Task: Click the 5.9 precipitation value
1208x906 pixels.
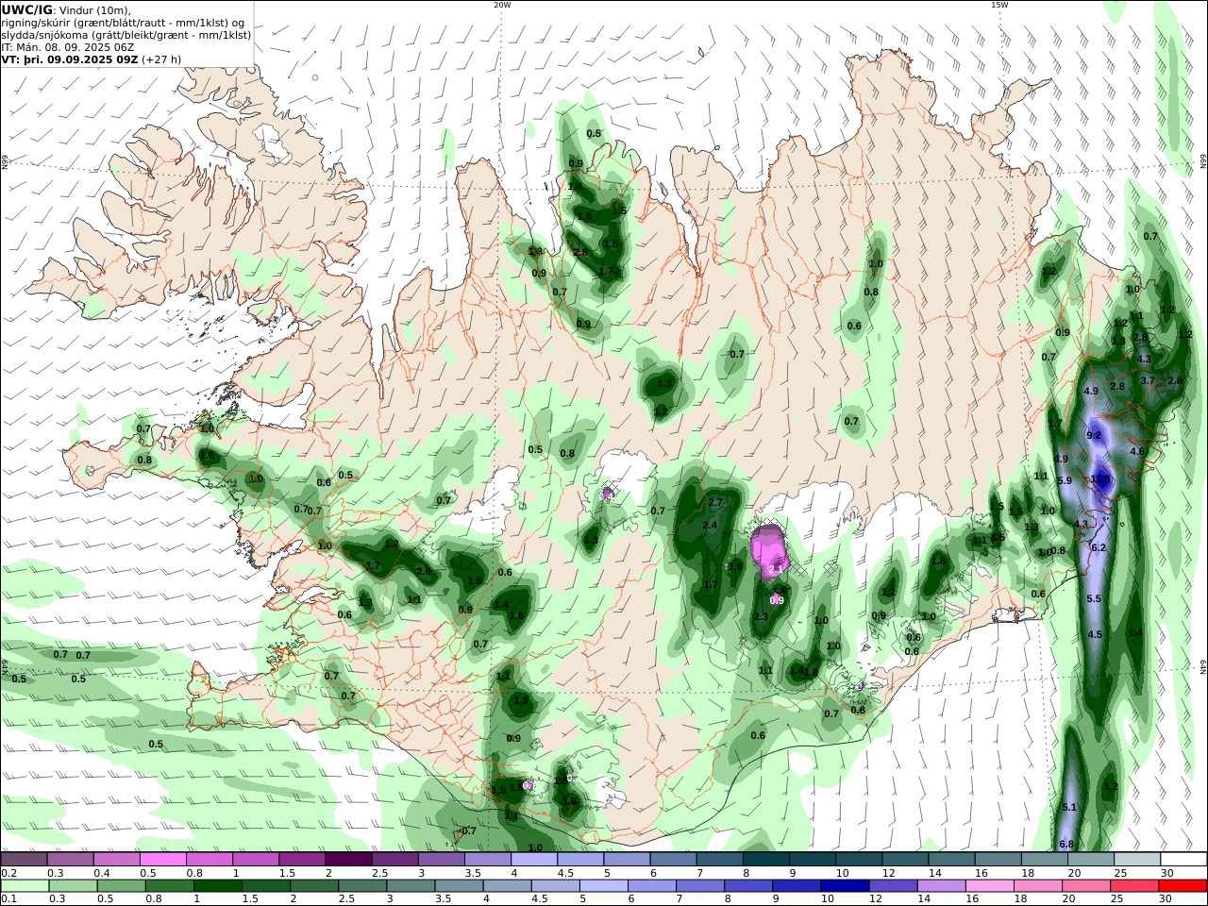Action: [1065, 480]
